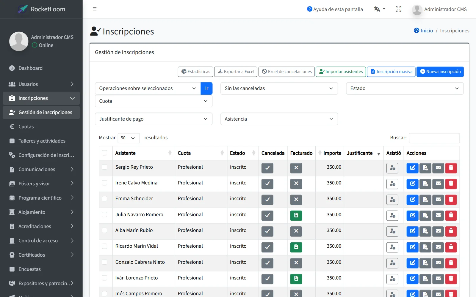Open the Sin las canceladas filter dropdown
This screenshot has height=297, width=476.
coord(279,89)
